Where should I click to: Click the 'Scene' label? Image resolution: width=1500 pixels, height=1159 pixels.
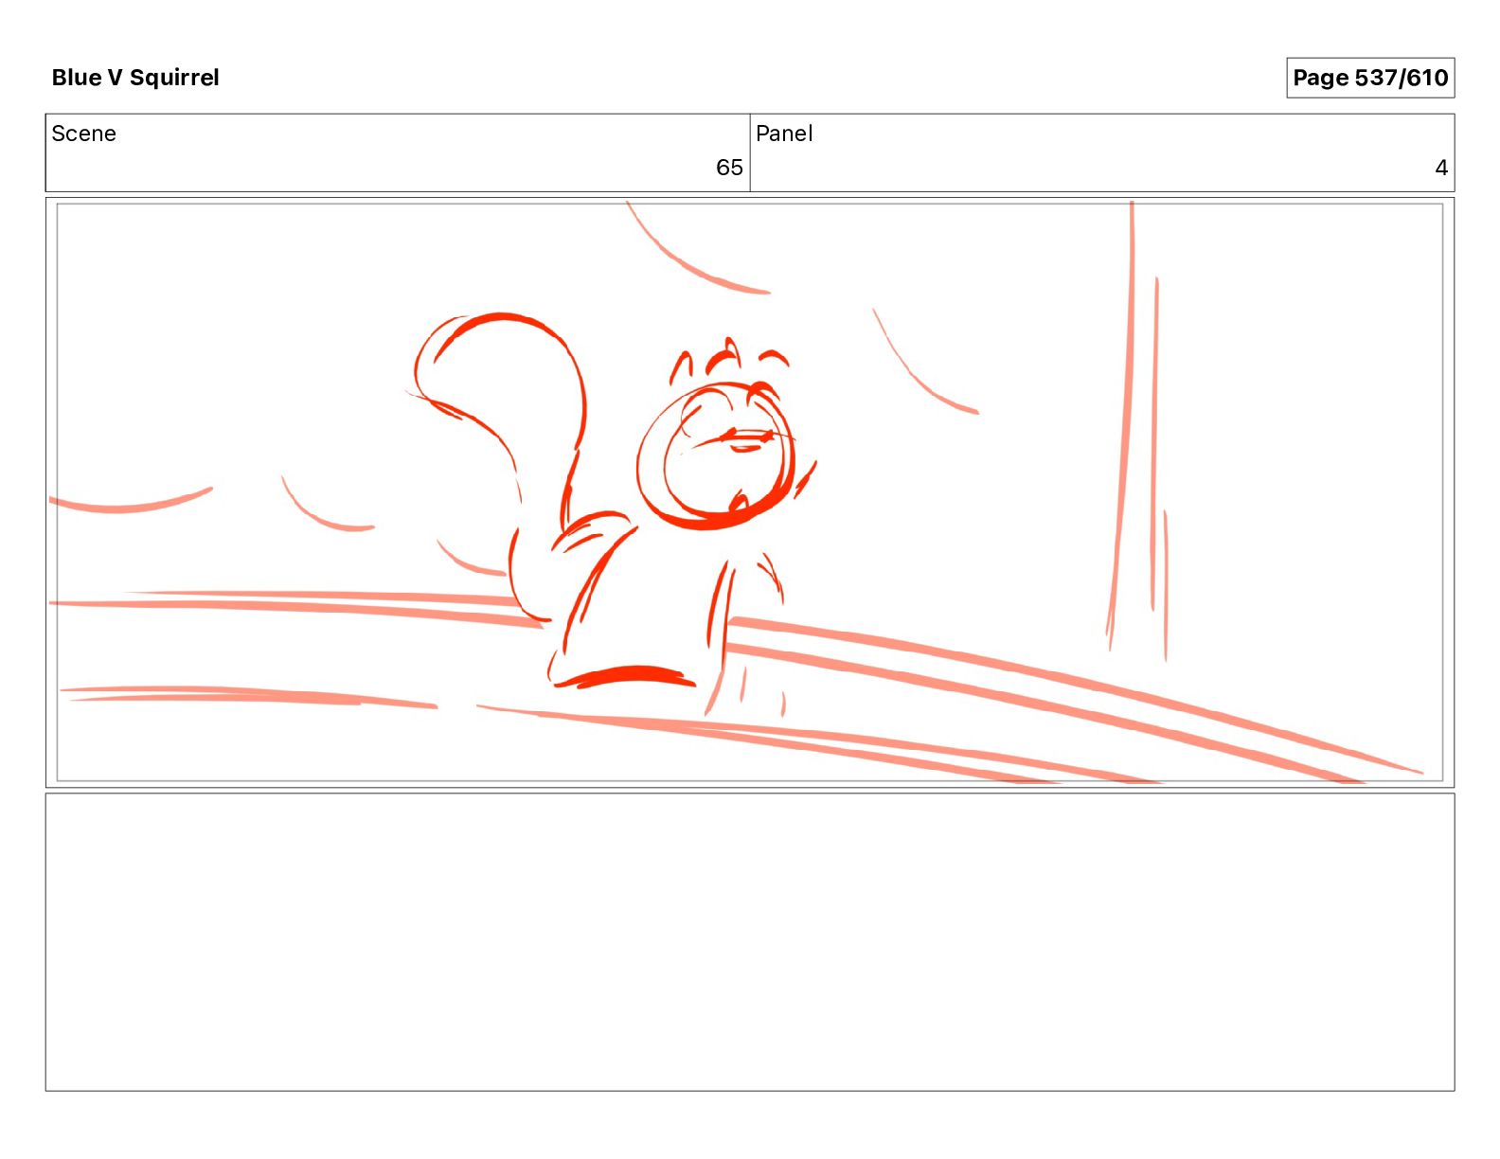pyautogui.click(x=83, y=134)
